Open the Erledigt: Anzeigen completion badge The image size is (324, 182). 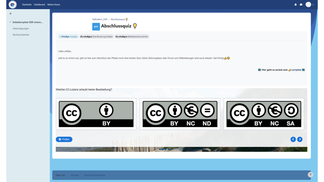click(x=69, y=36)
